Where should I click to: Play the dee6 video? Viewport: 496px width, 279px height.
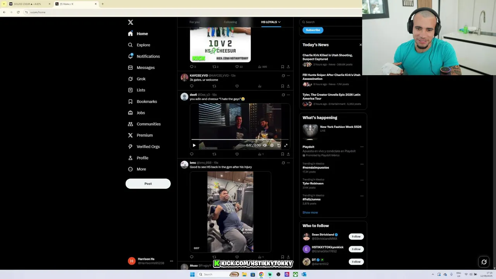point(194,145)
